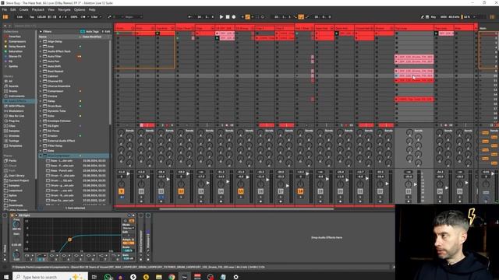Expand the Auto Filter folder arrow
This screenshot has height=280, width=499.
[41, 56]
